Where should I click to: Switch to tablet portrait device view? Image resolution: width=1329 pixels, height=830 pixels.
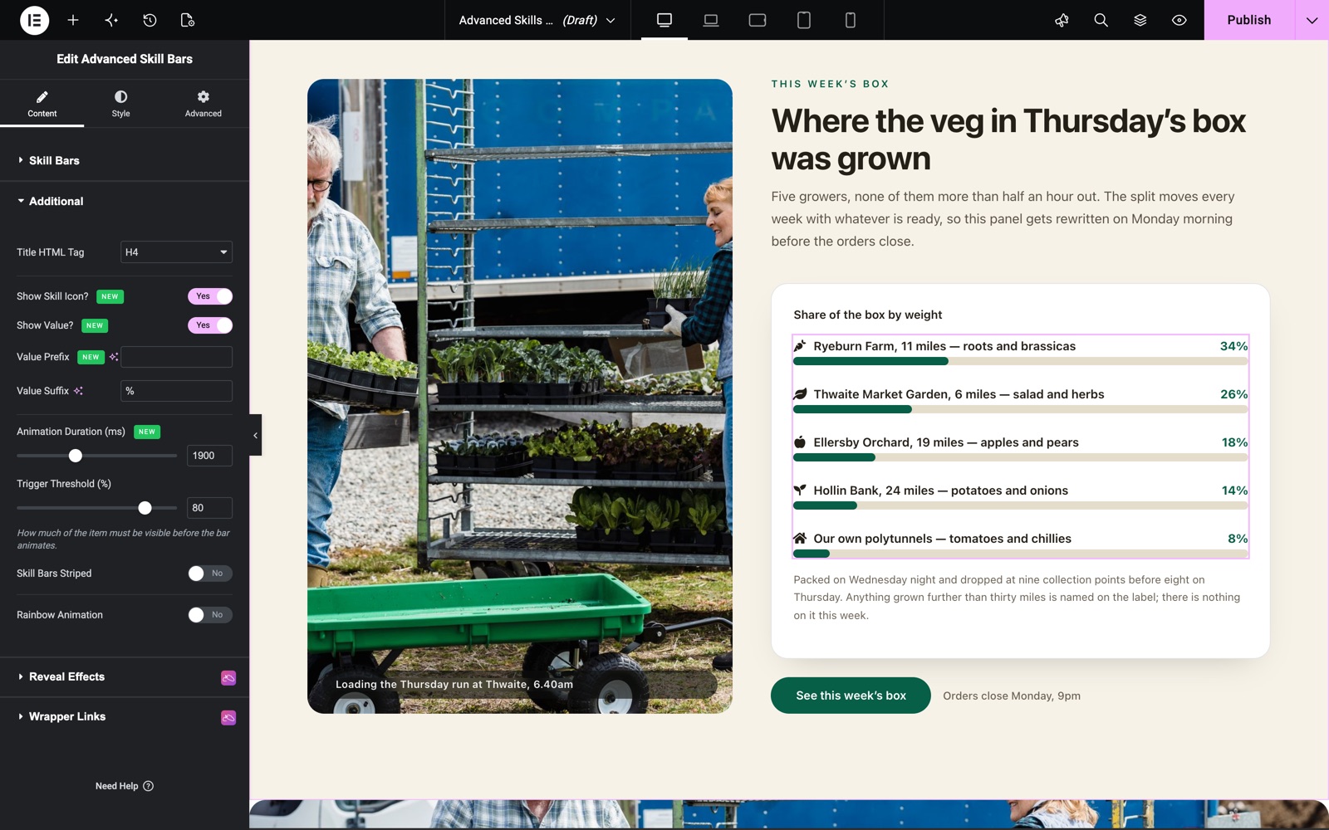tap(804, 20)
